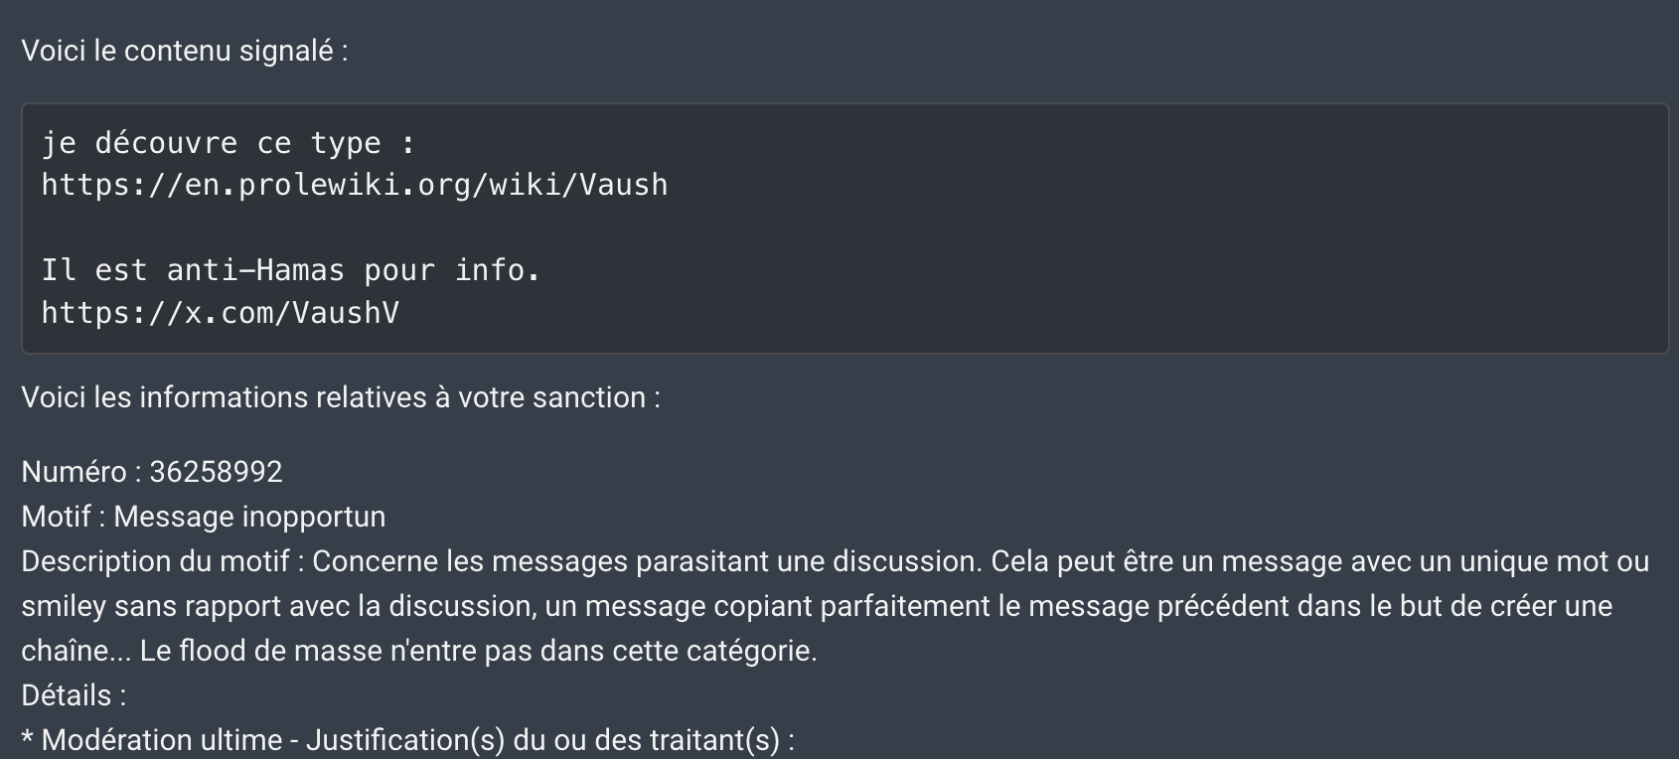Click the 'smiley sans rapport avec la discussion' phrase
This screenshot has height=759, width=1679.
tap(278, 606)
